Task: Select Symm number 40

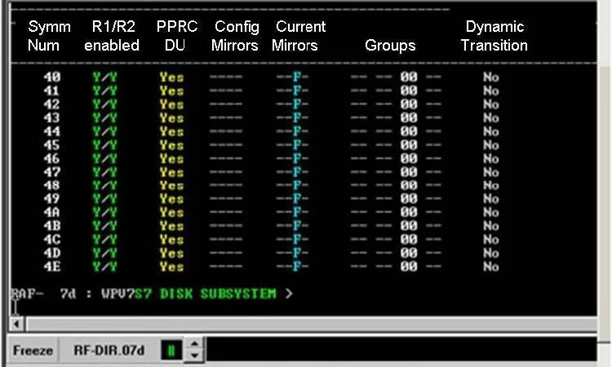Action: click(x=52, y=77)
